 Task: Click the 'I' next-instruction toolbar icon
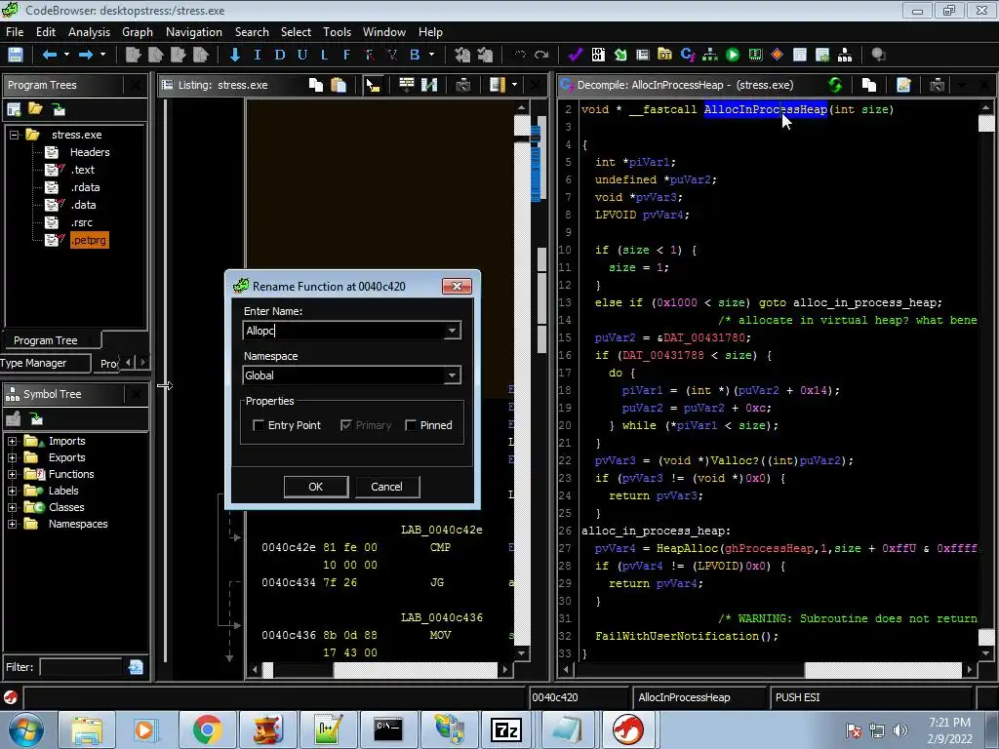258,55
